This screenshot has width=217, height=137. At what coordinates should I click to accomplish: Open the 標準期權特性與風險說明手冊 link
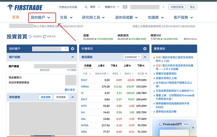173,105
